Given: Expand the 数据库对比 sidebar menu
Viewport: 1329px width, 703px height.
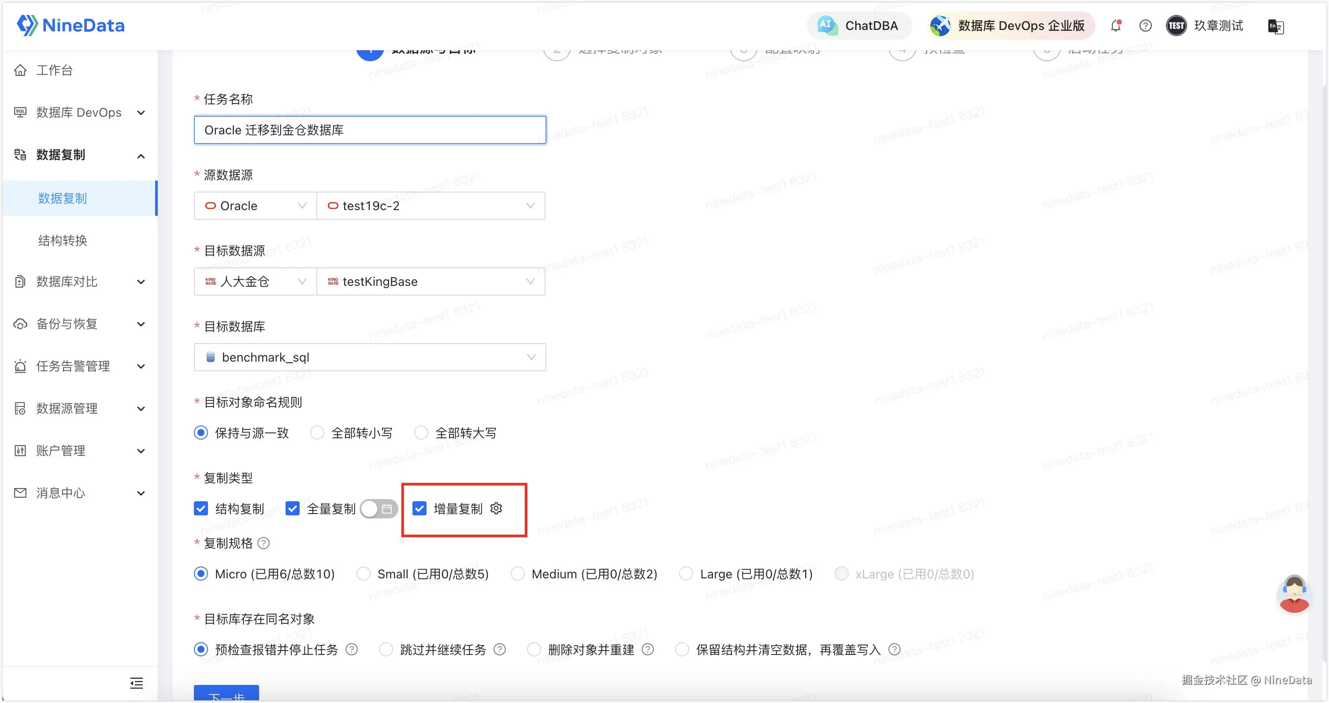Looking at the screenshot, I should point(79,281).
